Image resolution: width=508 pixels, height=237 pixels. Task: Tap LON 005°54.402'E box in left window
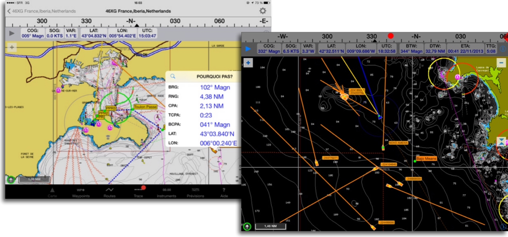122,33
